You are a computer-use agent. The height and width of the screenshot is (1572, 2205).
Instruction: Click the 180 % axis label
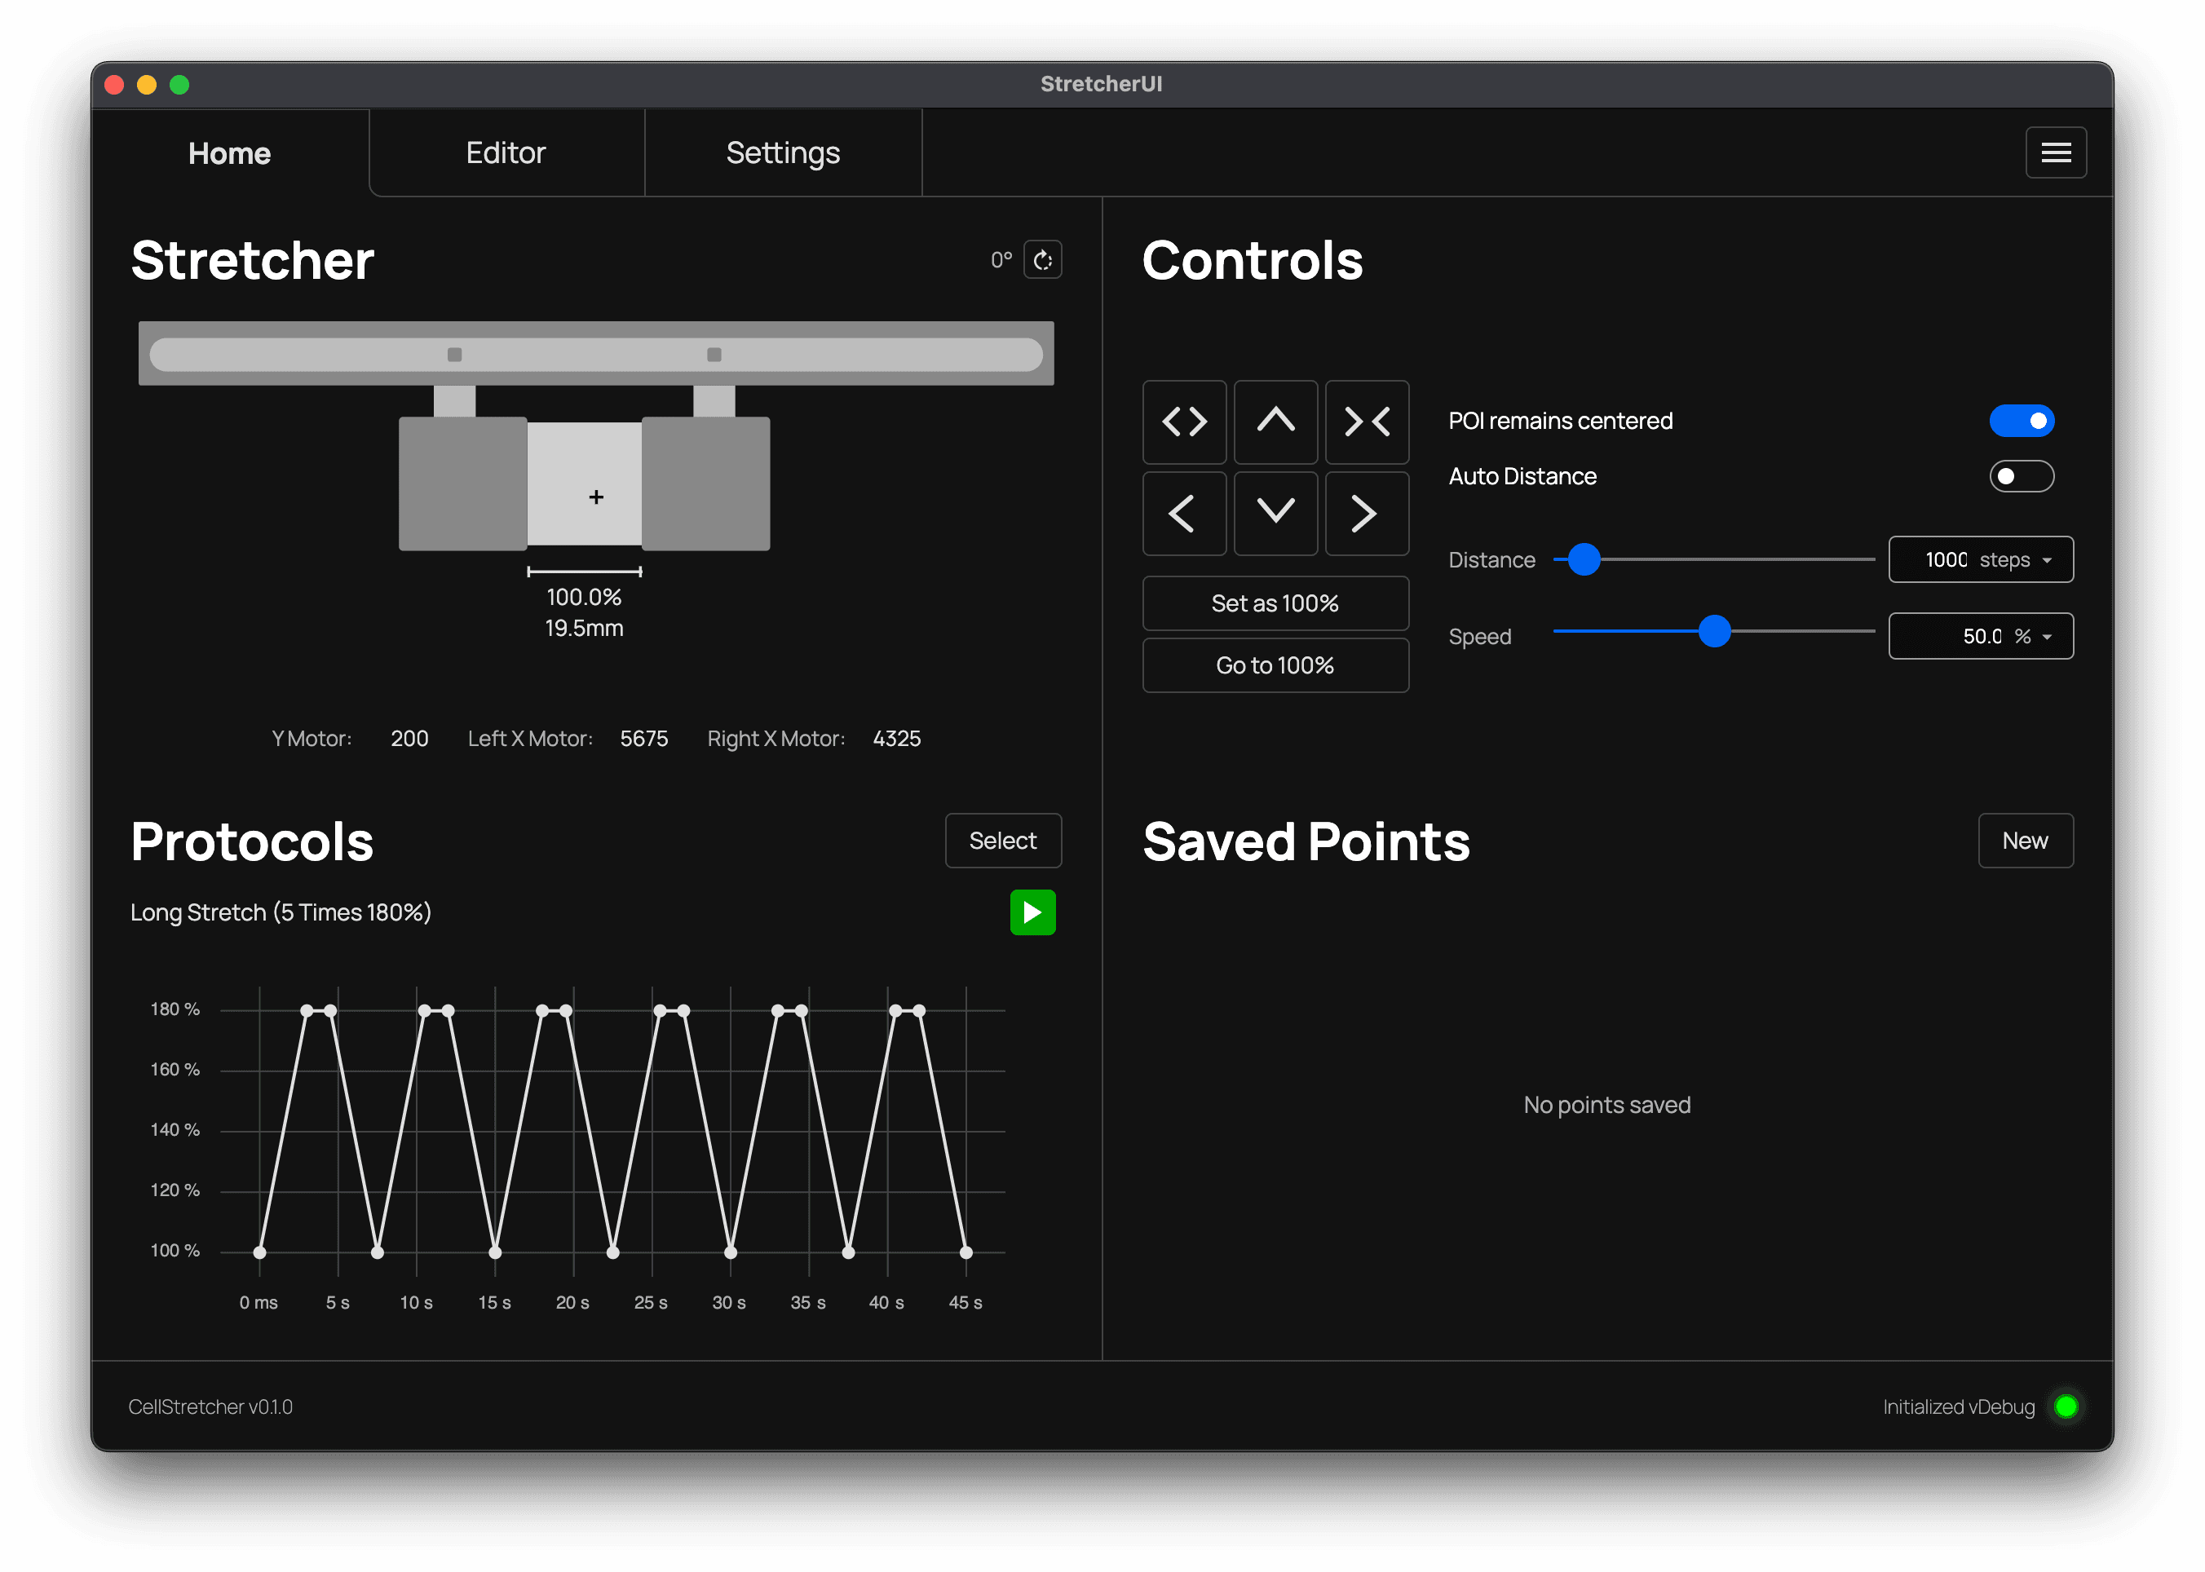(x=175, y=1009)
